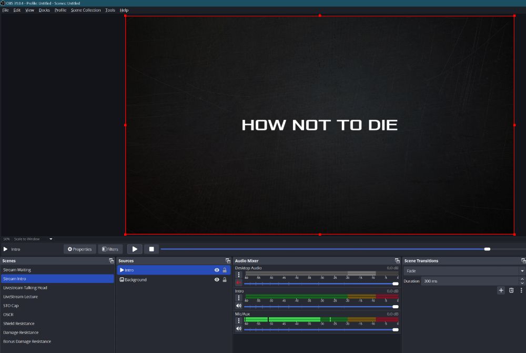
Task: Open Intro audio channel options menu
Action: click(x=239, y=298)
